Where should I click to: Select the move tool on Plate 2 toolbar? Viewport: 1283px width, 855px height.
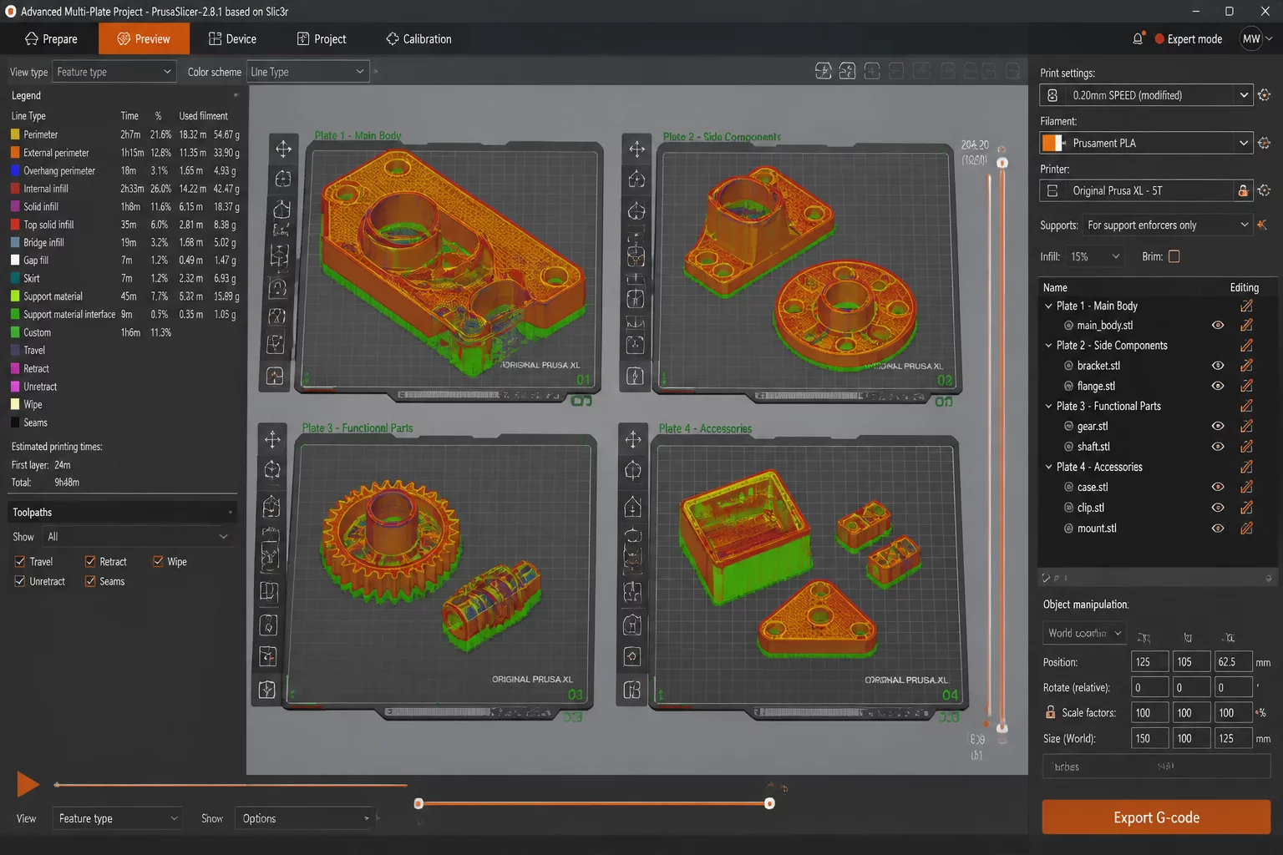pos(636,149)
